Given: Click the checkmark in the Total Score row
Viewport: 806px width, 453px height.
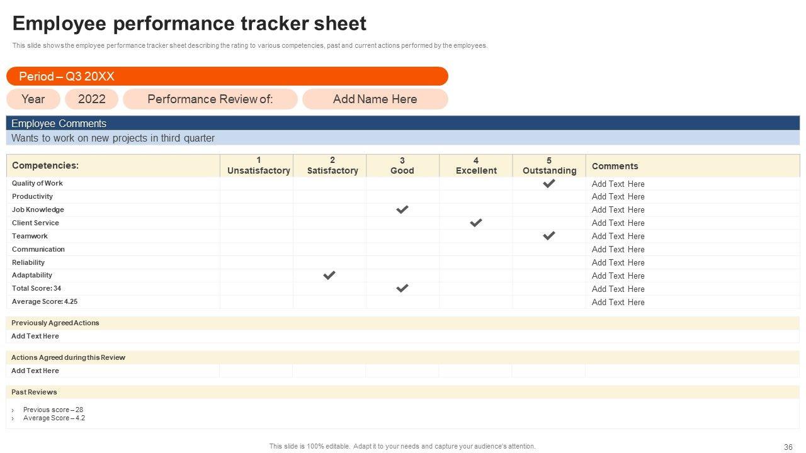Looking at the screenshot, I should pyautogui.click(x=402, y=289).
